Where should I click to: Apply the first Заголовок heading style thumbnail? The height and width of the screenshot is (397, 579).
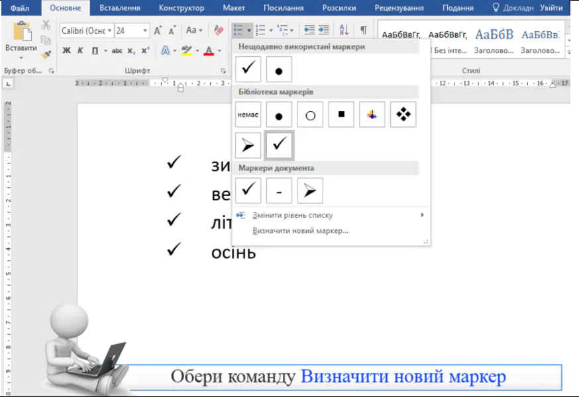click(494, 40)
